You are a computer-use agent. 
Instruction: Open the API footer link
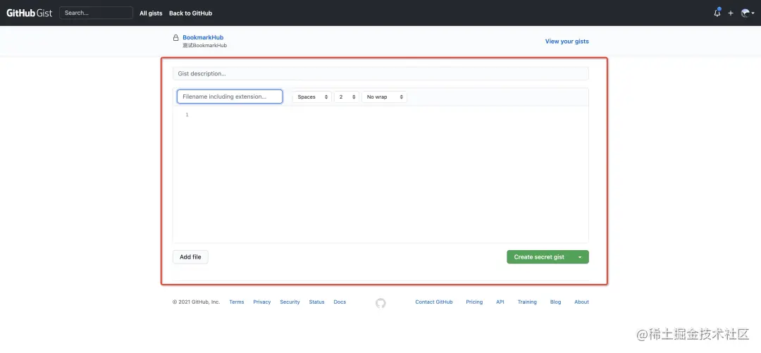[x=500, y=302]
